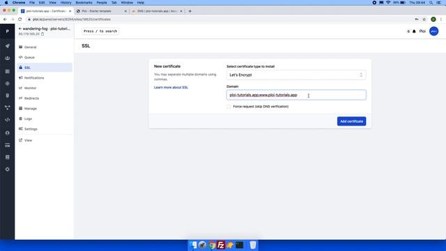Copy the server IP address

[43, 34]
